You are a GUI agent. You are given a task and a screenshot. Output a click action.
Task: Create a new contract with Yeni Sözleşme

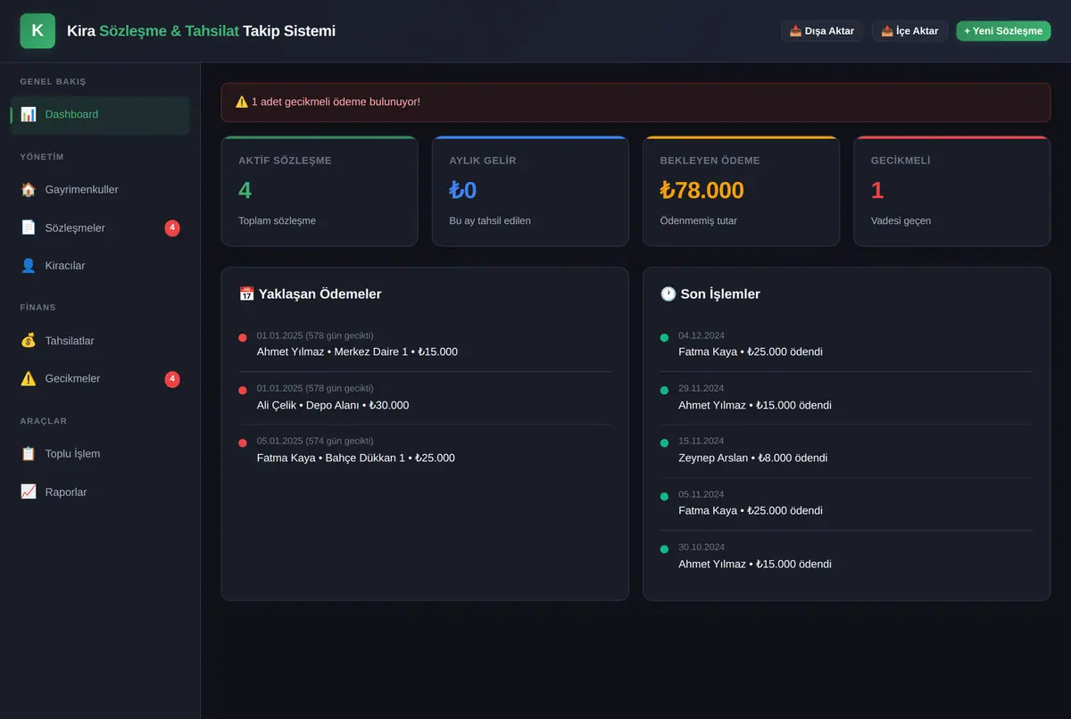[x=1003, y=31]
